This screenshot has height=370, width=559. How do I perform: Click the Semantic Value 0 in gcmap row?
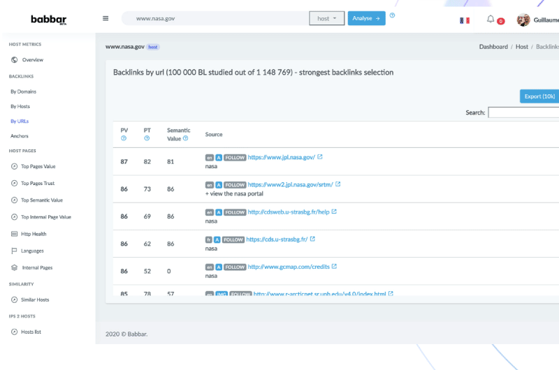coord(169,272)
